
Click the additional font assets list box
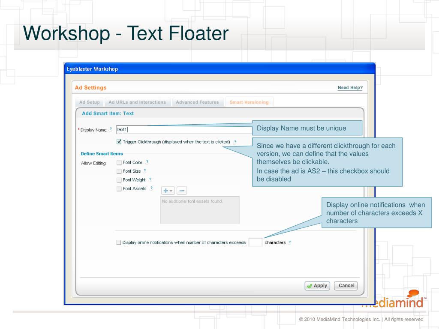tap(200, 210)
